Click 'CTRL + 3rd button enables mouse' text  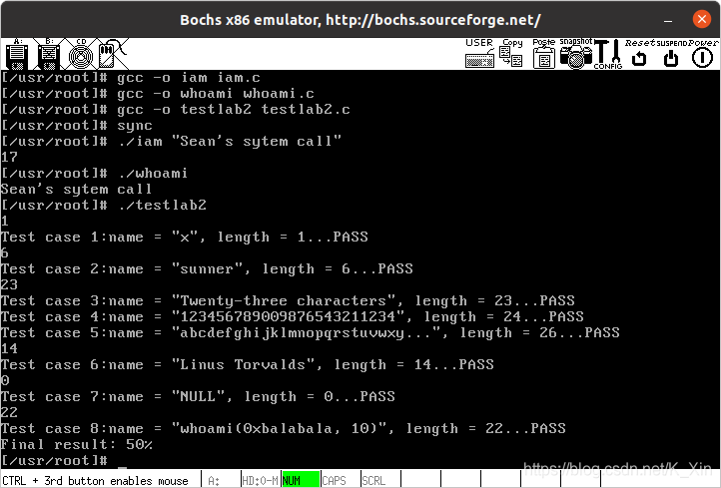tap(95, 481)
